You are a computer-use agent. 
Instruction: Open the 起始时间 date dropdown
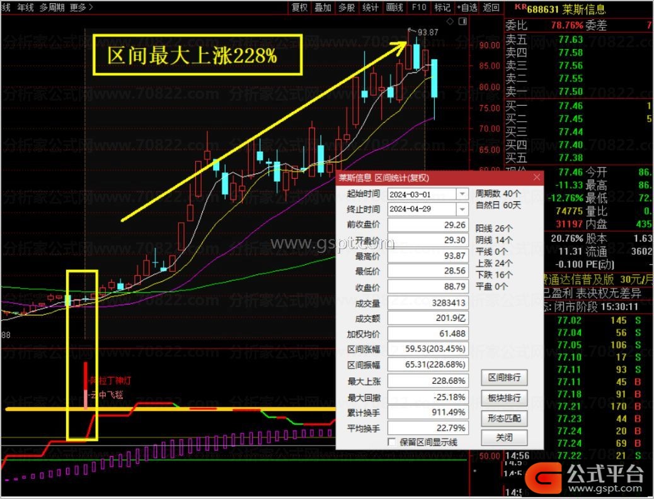coord(462,194)
